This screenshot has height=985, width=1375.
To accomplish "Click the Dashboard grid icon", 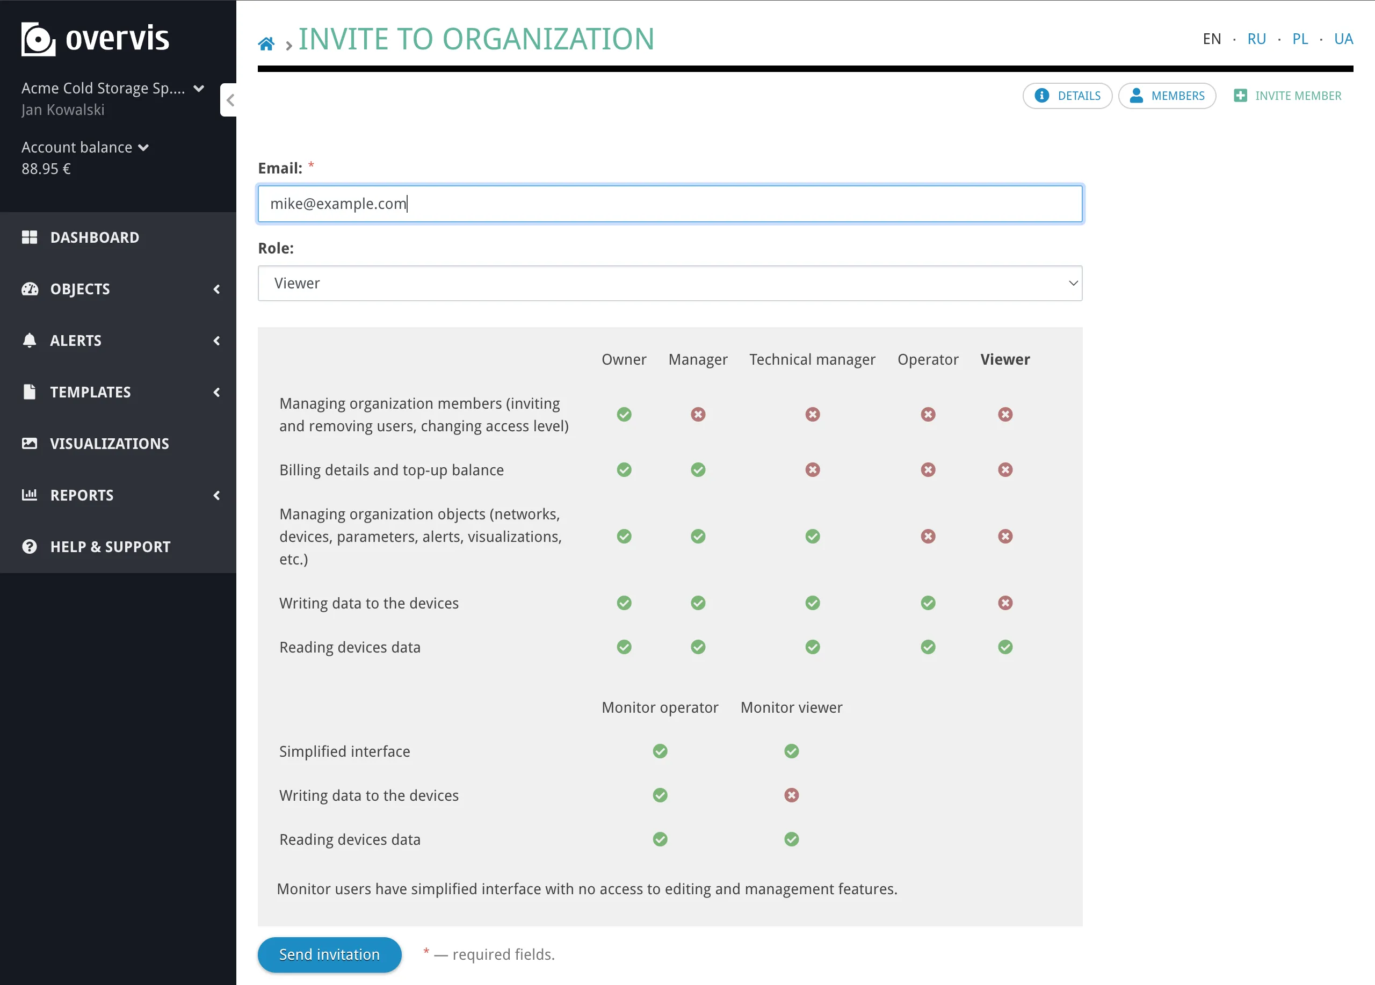I will 29,237.
